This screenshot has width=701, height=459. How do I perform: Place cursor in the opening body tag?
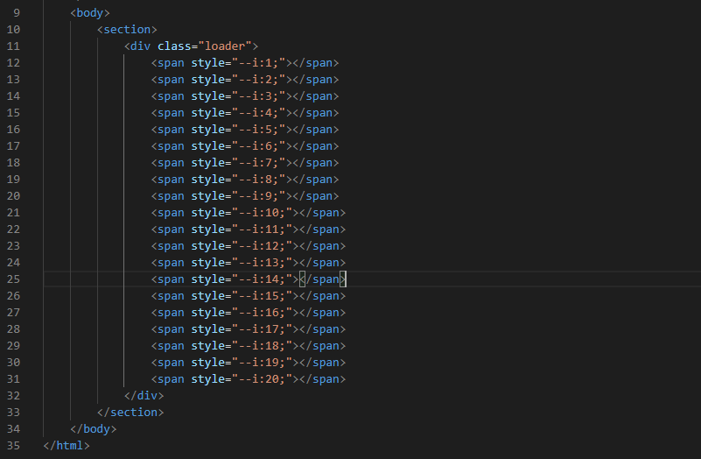click(x=90, y=12)
